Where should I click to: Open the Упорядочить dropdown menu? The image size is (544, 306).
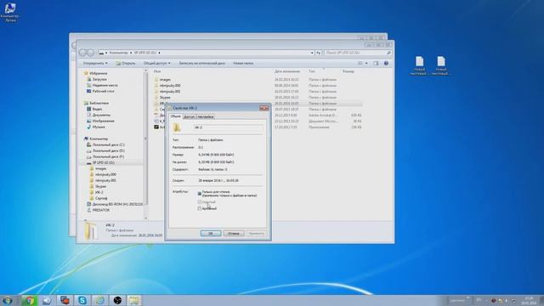tap(95, 64)
